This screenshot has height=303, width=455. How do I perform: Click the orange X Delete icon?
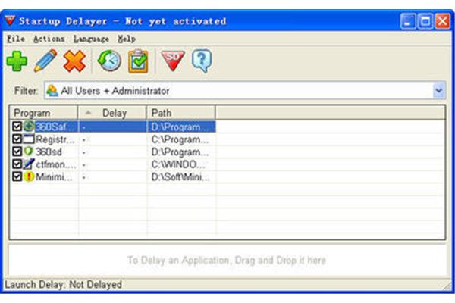[x=74, y=61]
